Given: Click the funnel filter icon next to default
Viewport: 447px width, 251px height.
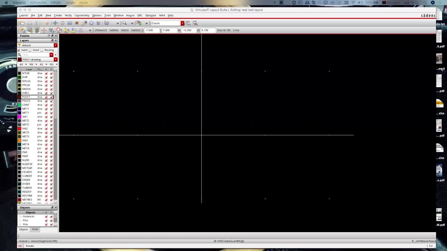Looking at the screenshot, I should [x=20, y=45].
